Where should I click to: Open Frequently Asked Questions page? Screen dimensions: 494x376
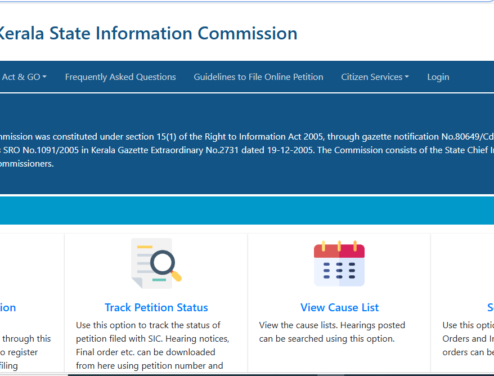tap(120, 77)
